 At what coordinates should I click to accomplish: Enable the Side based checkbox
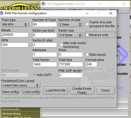coord(87,54)
